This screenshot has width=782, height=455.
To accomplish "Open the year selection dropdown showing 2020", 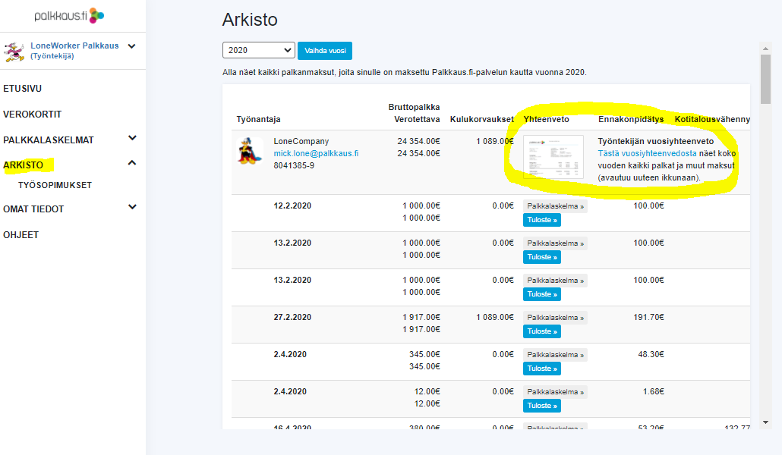I will point(258,50).
